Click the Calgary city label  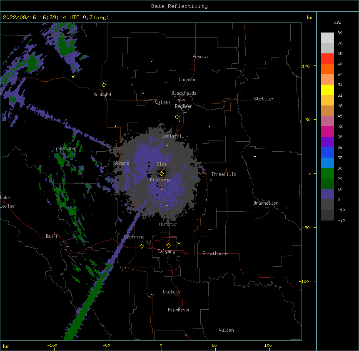(166, 251)
